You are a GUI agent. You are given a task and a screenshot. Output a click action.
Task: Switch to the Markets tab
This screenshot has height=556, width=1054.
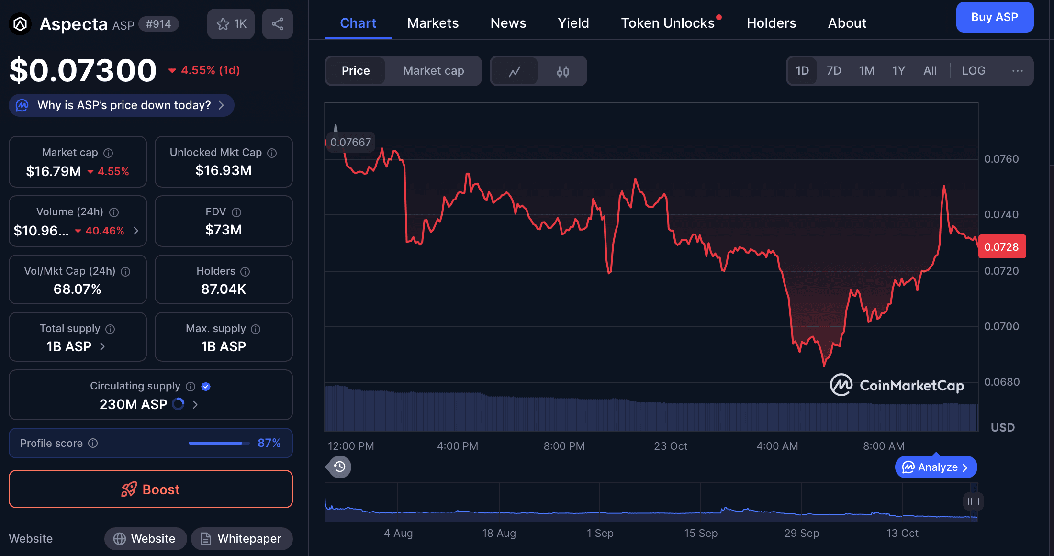click(433, 23)
